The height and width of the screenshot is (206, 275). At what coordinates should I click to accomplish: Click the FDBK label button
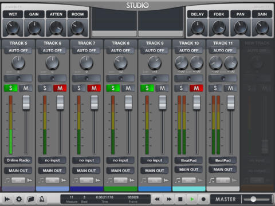[219, 14]
